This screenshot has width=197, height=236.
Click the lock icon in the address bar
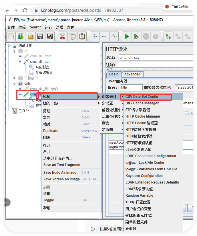(36, 10)
